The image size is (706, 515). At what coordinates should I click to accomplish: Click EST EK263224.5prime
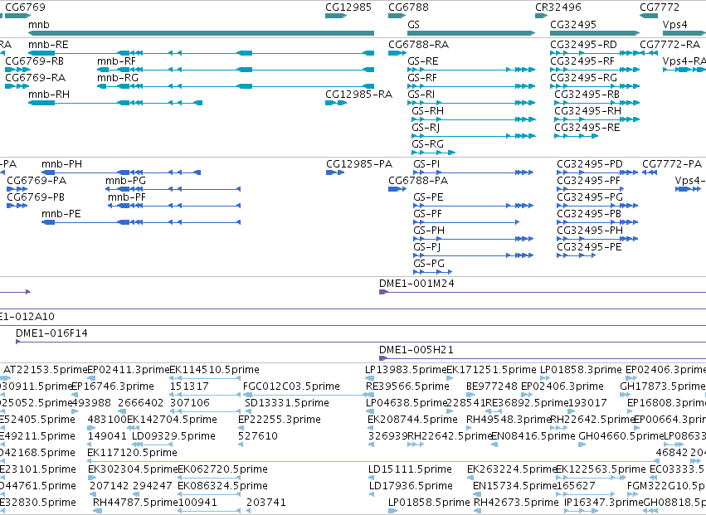pos(471,478)
